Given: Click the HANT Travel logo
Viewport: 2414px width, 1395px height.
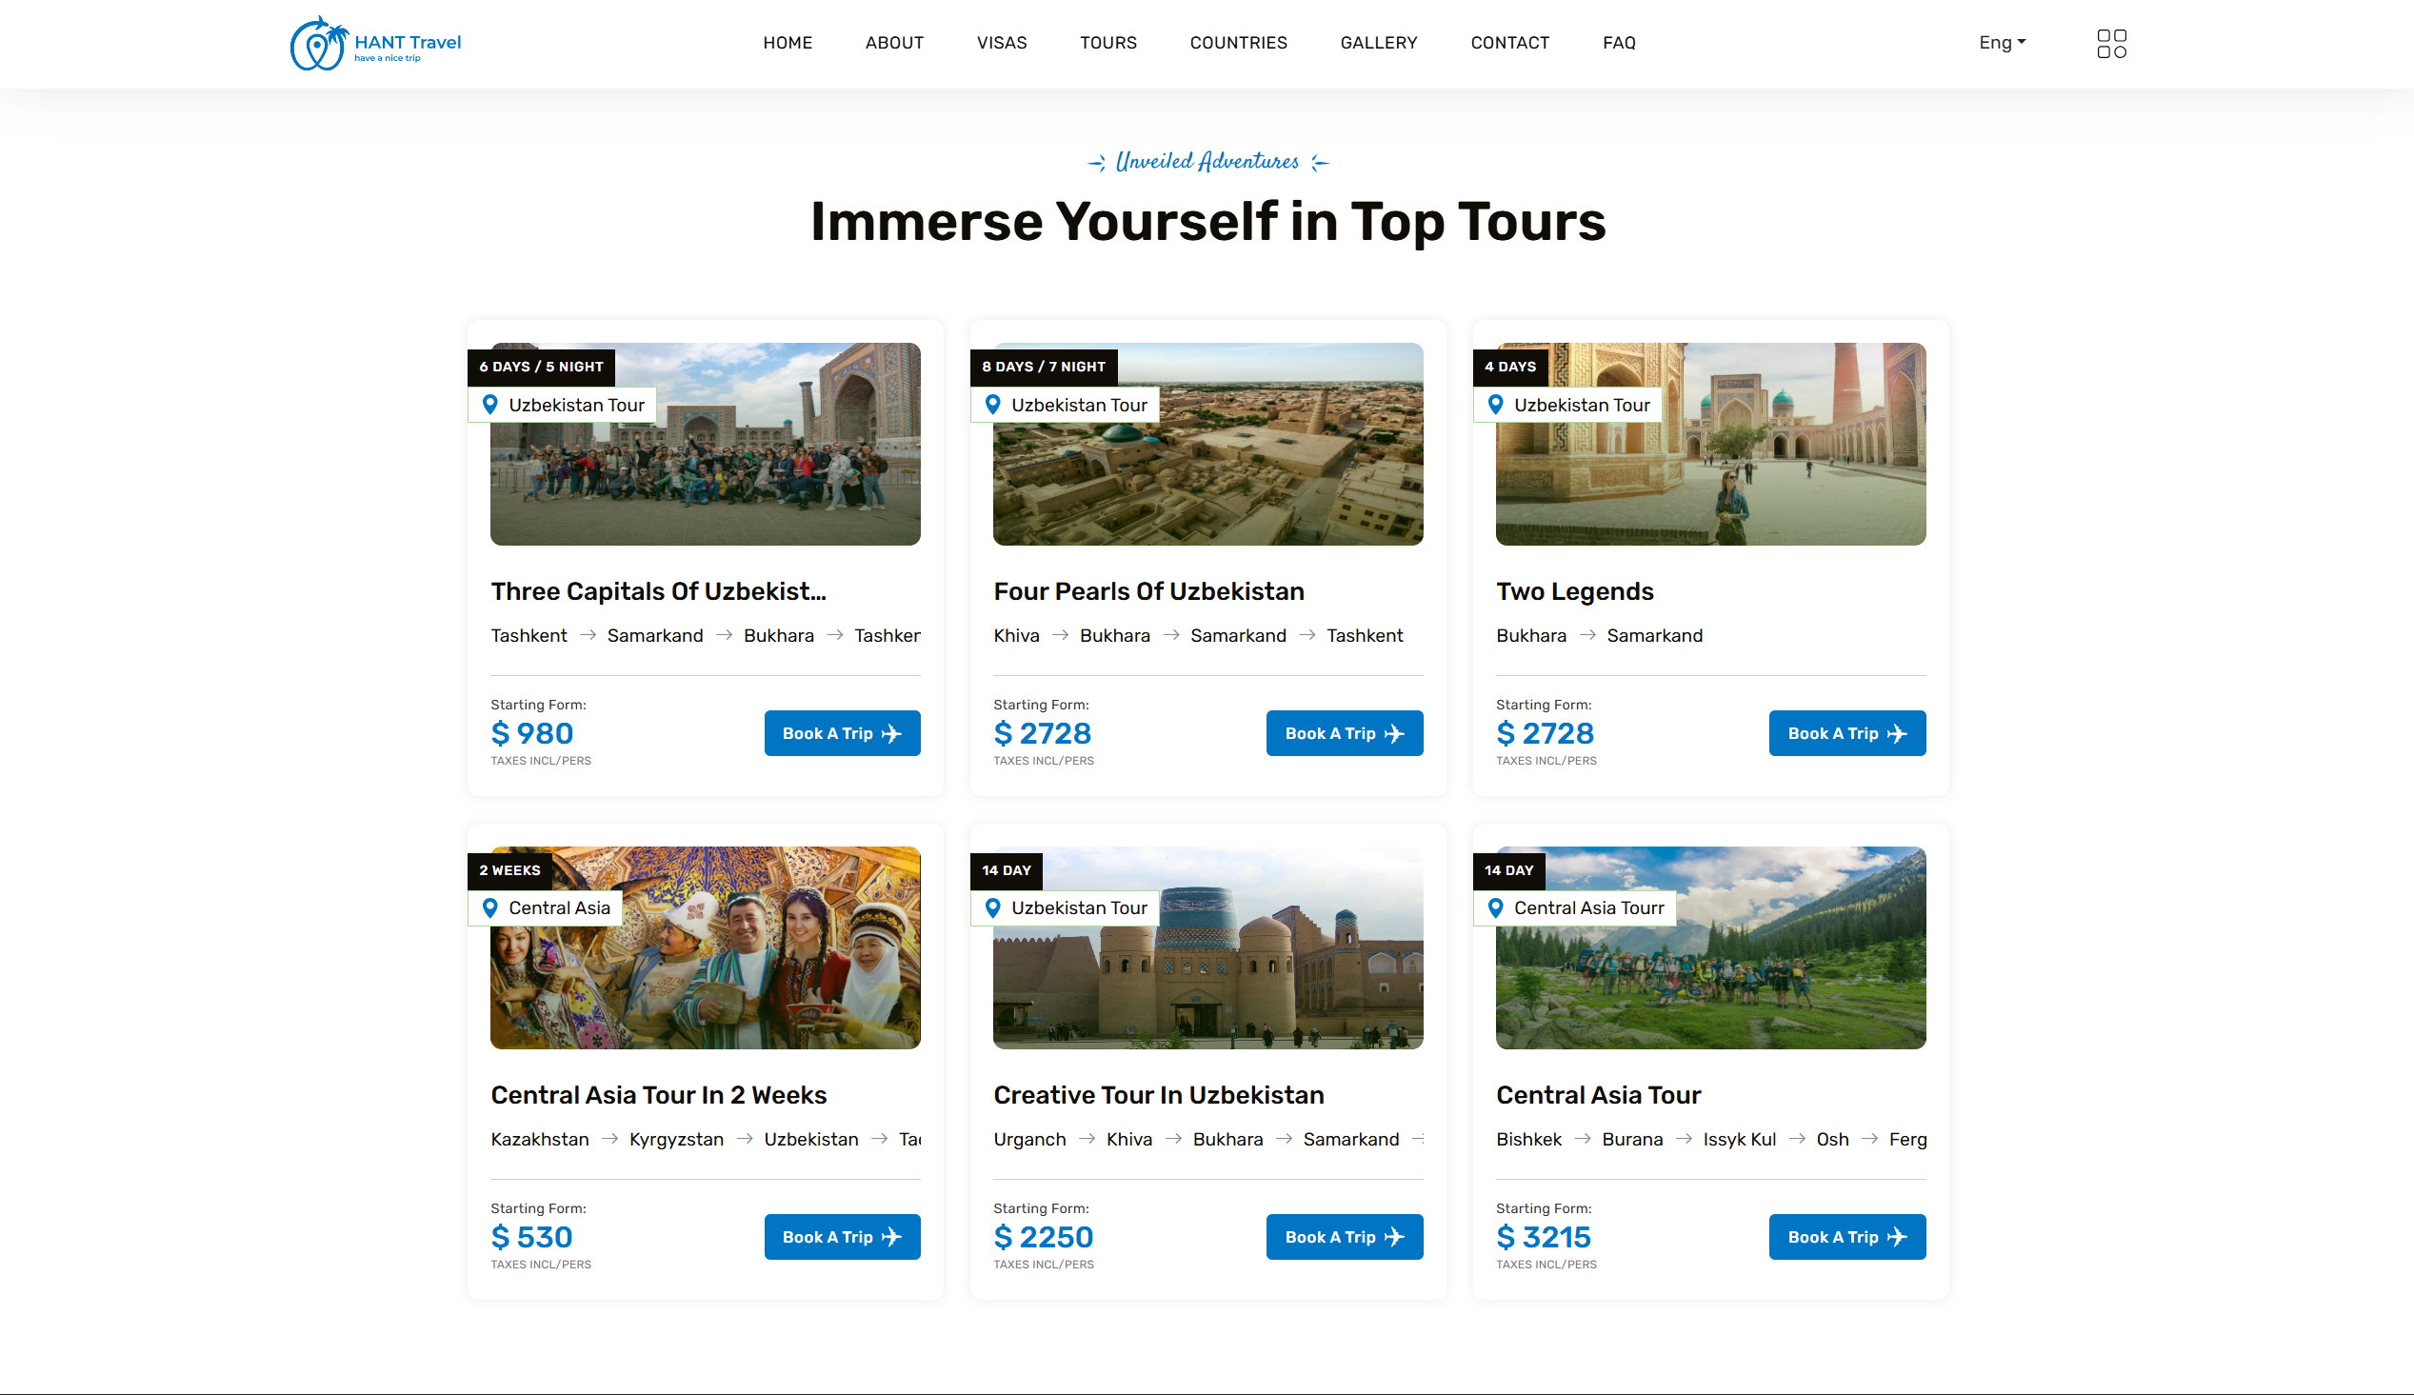Looking at the screenshot, I should pyautogui.click(x=374, y=43).
